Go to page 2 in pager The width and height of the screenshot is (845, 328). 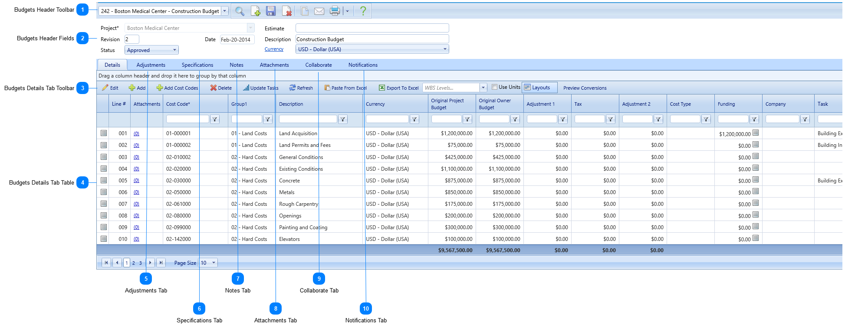[134, 263]
